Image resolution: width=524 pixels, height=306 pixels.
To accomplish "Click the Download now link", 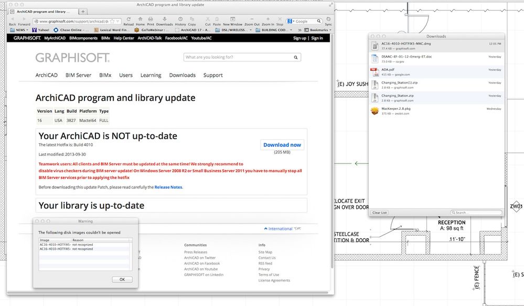I will click(282, 145).
